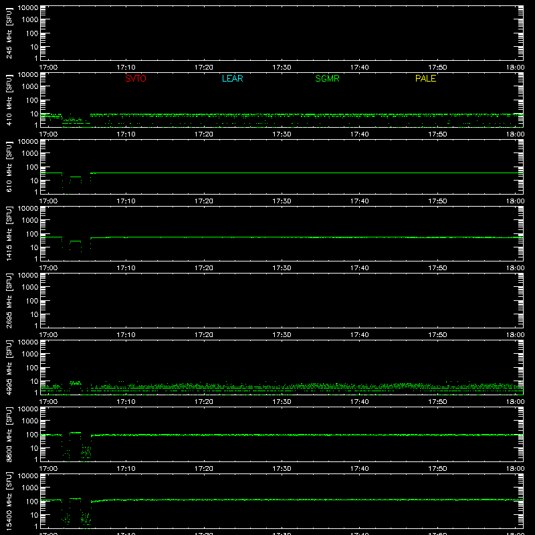
Task: Select 17:30 time label under 1415 MHz panel
Action: (x=282, y=268)
